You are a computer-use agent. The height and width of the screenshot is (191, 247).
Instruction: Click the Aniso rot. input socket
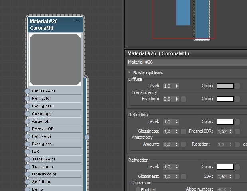point(27,121)
